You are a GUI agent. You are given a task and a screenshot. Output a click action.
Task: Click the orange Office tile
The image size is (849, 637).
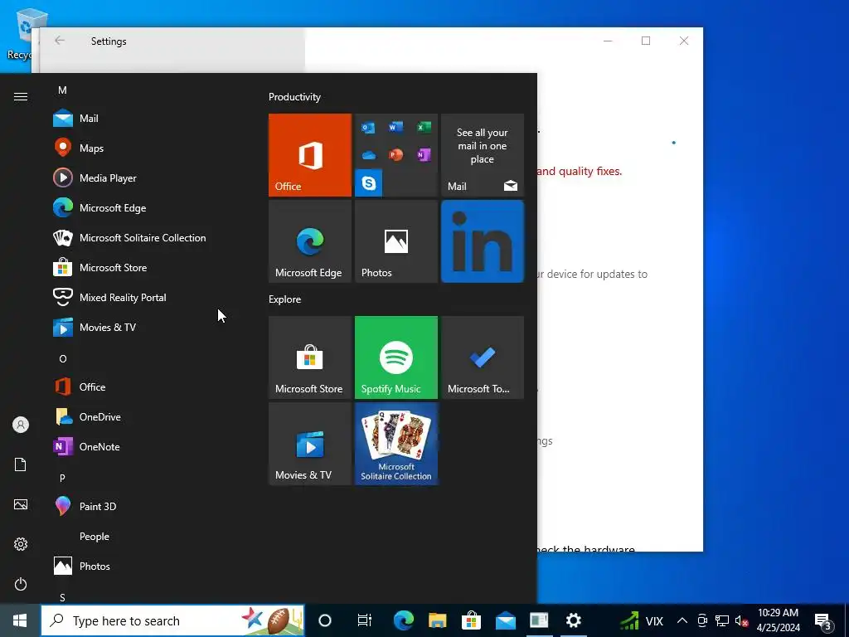310,155
